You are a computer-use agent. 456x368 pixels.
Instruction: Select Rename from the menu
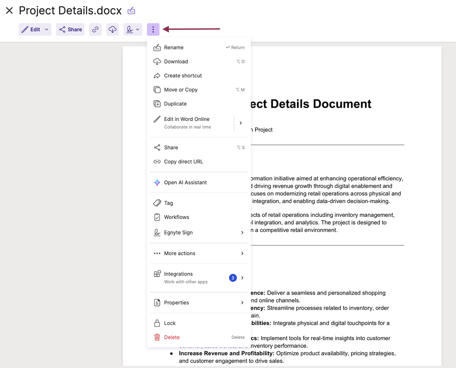199,47
